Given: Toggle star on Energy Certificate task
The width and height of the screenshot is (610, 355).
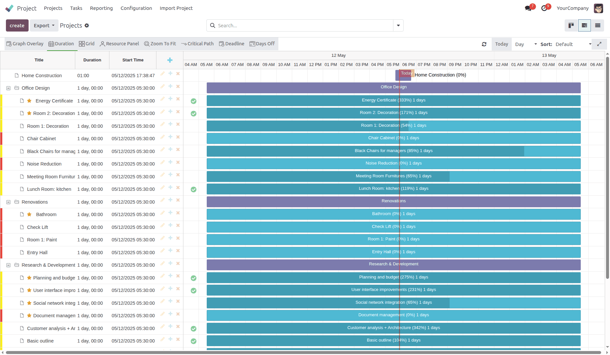Looking at the screenshot, I should point(29,101).
